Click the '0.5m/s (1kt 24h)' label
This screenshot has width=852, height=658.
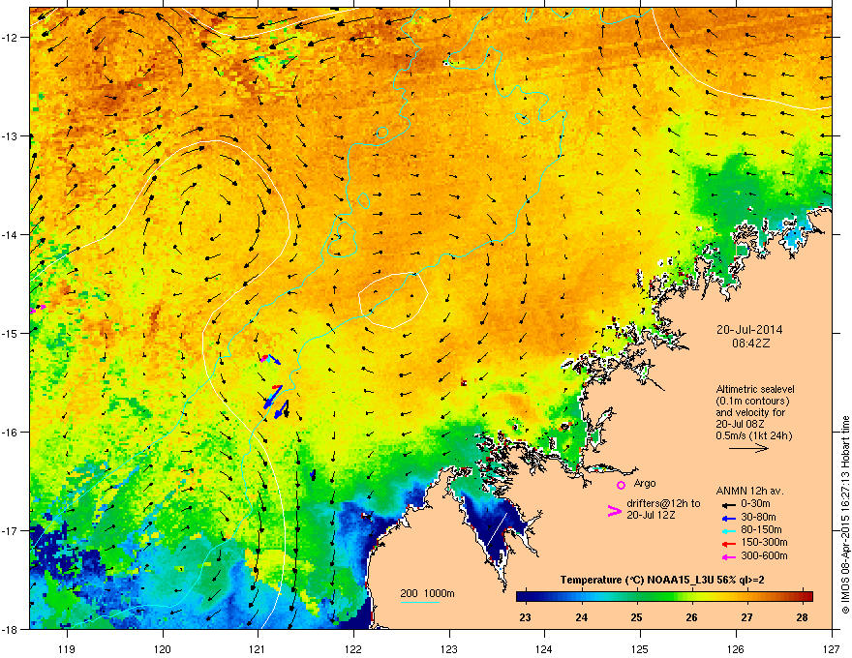click(754, 435)
